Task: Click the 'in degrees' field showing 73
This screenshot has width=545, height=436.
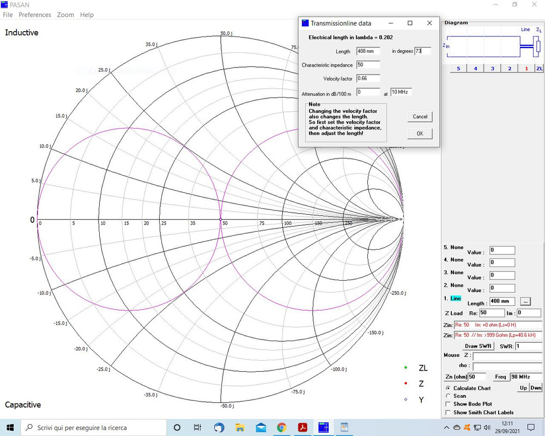Action: [423, 51]
